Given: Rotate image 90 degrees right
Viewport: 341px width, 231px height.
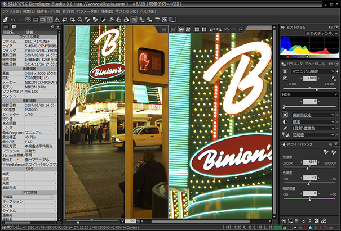Looking at the screenshot, I should (x=126, y=20).
